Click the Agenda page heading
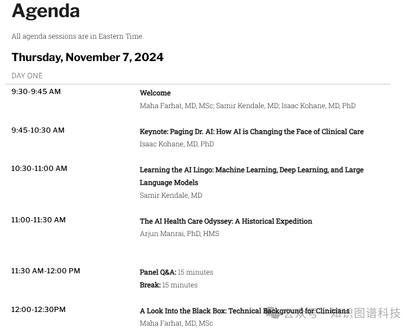This screenshot has width=414, height=330. (46, 11)
